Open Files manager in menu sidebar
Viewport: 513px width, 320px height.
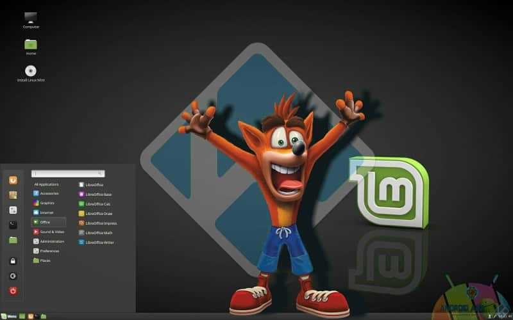pos(13,240)
